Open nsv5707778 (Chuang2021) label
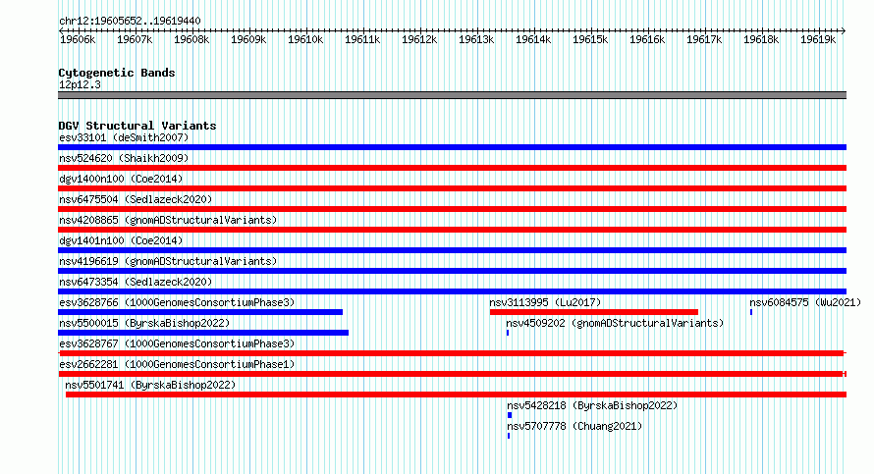This screenshot has width=874, height=474. 574,426
